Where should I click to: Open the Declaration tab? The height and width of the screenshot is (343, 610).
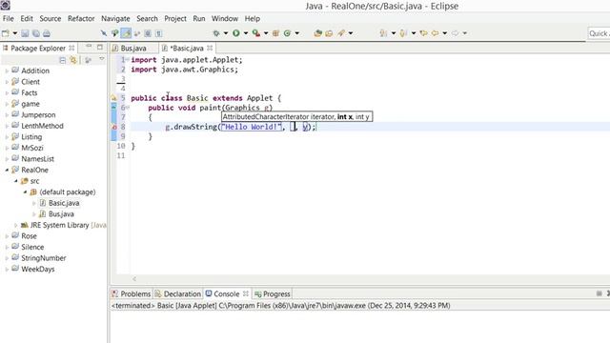tap(178, 294)
